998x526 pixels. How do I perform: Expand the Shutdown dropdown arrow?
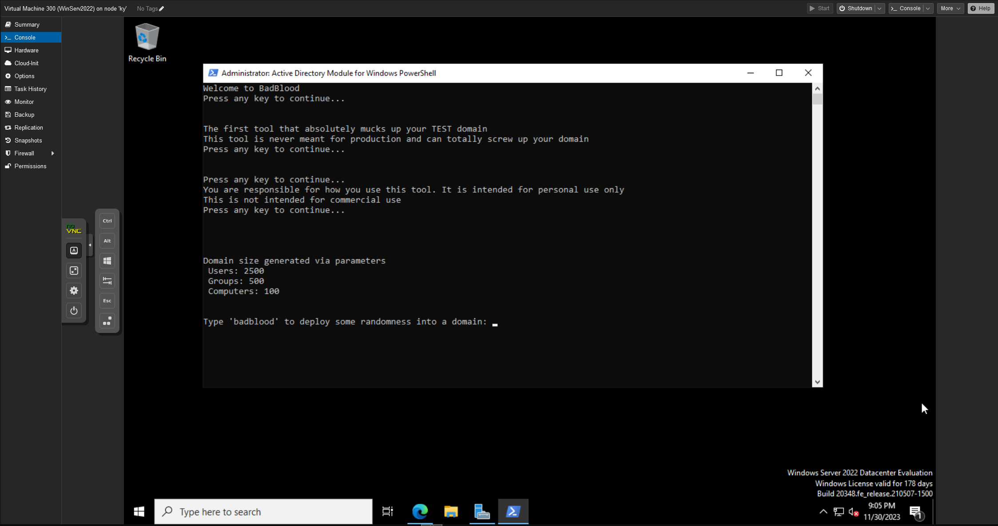[879, 8]
